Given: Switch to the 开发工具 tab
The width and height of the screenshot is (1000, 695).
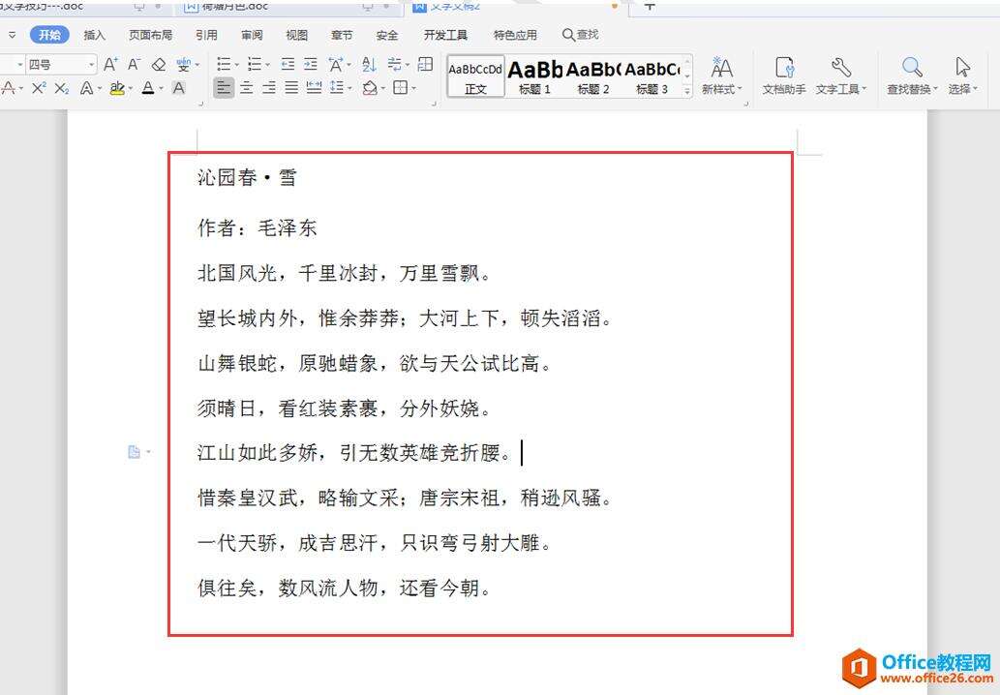Looking at the screenshot, I should pos(445,35).
